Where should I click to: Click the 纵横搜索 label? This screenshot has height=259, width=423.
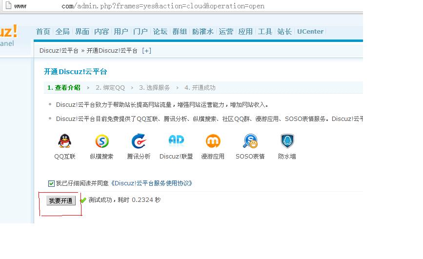pos(101,157)
